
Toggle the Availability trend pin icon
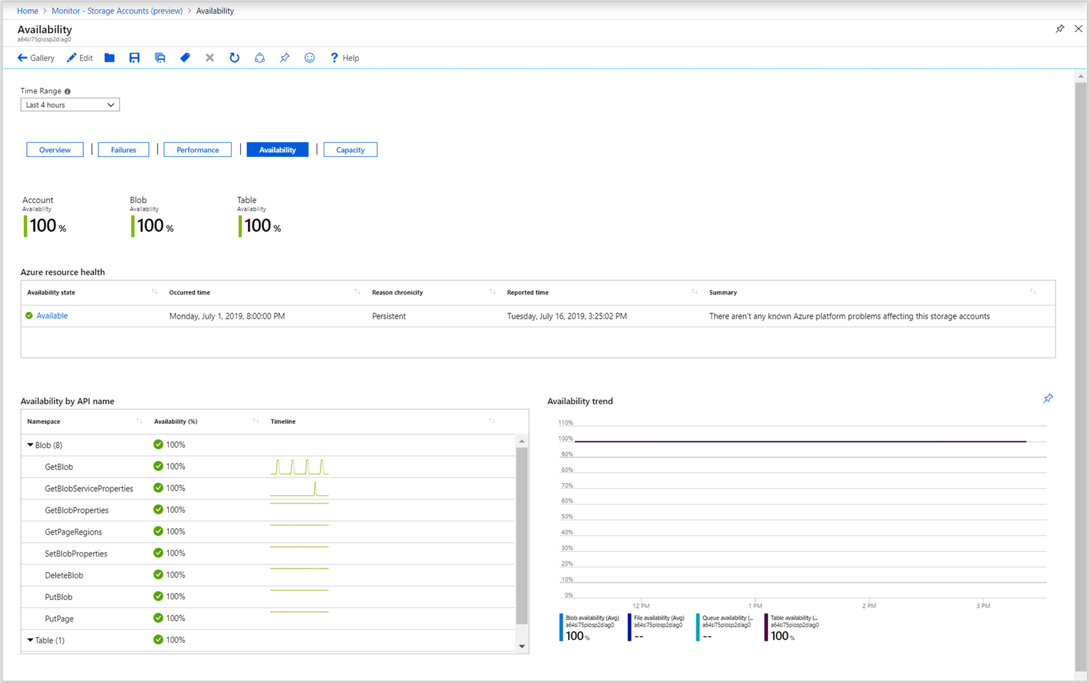(1048, 398)
